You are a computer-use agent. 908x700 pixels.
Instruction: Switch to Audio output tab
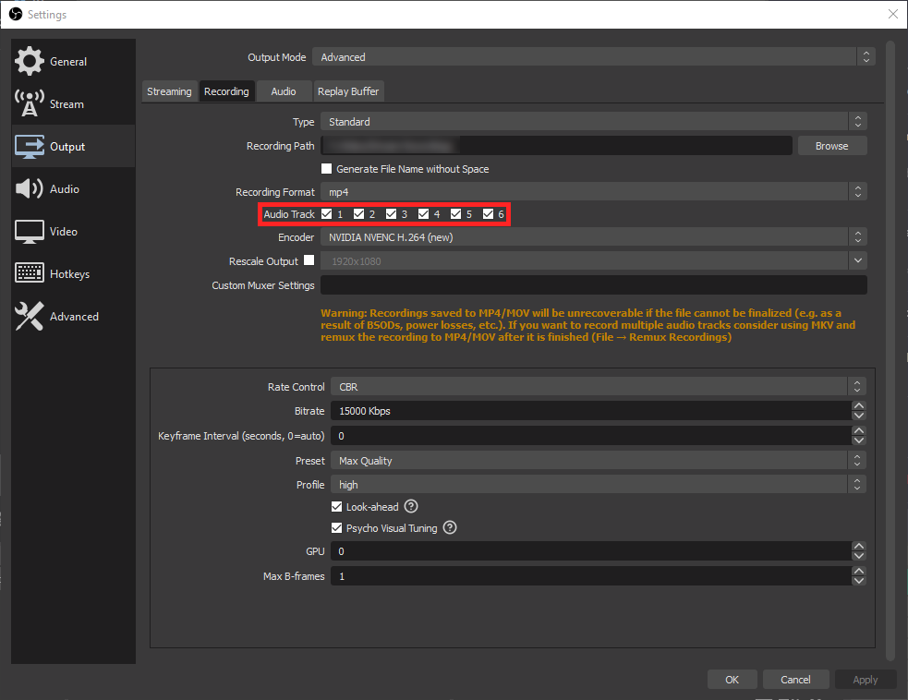(284, 91)
